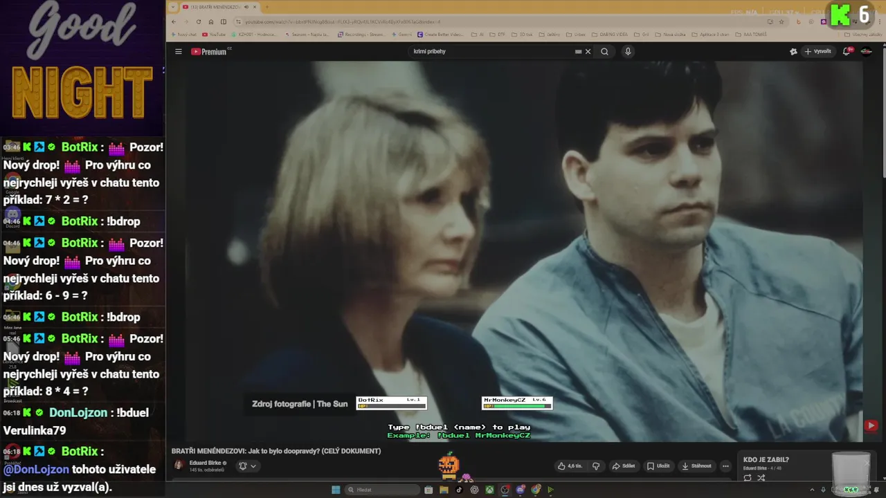Click icon left of Vytvořit button
Screen dimensions: 886x498
(793, 51)
